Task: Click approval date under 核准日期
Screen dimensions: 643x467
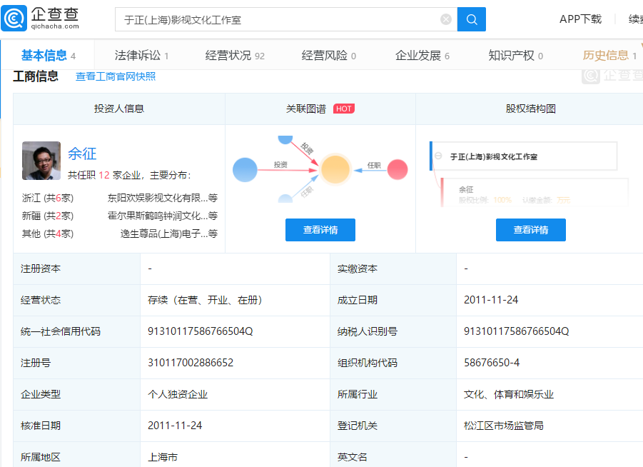Action: click(175, 426)
